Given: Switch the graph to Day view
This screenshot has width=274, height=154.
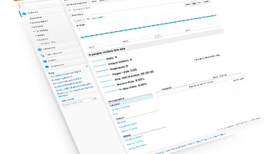Looking at the screenshot, I should point(194,3).
